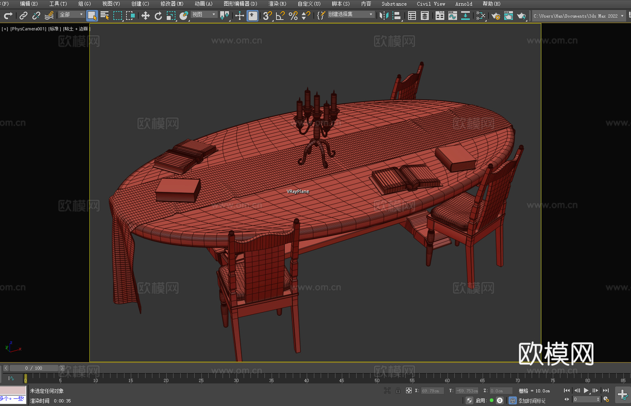This screenshot has width=631, height=406.
Task: Click the Set Keys large plus button
Action: pos(623,395)
